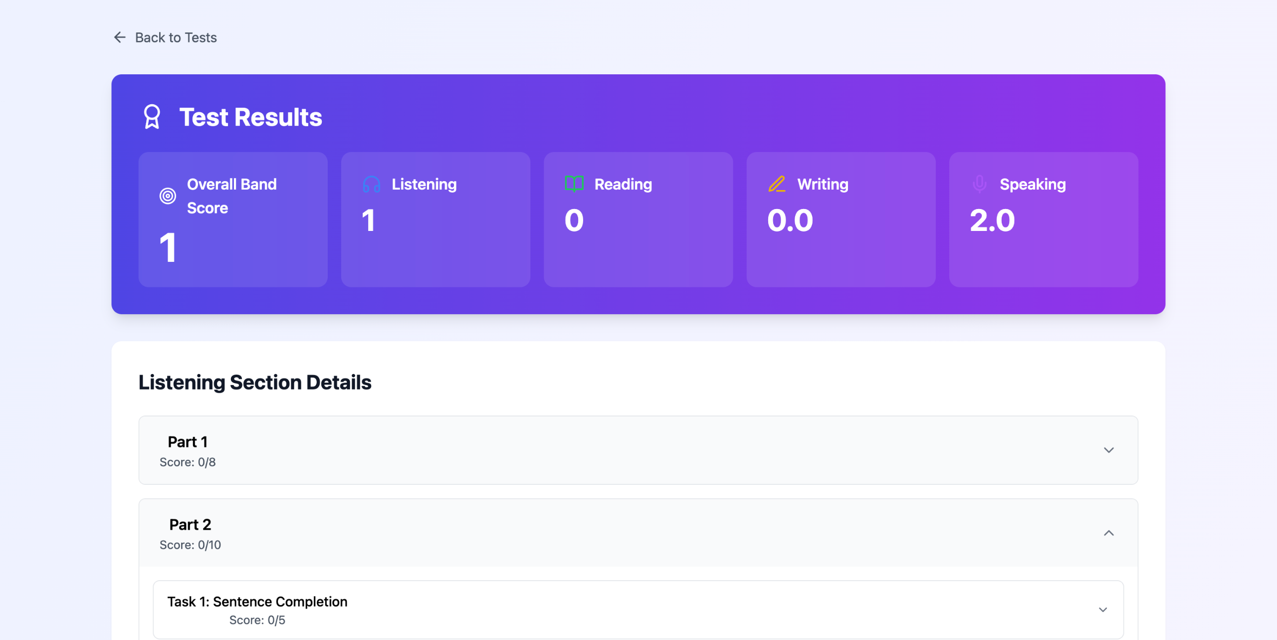
Task: Click the open book icon in Reading card
Action: tap(574, 184)
